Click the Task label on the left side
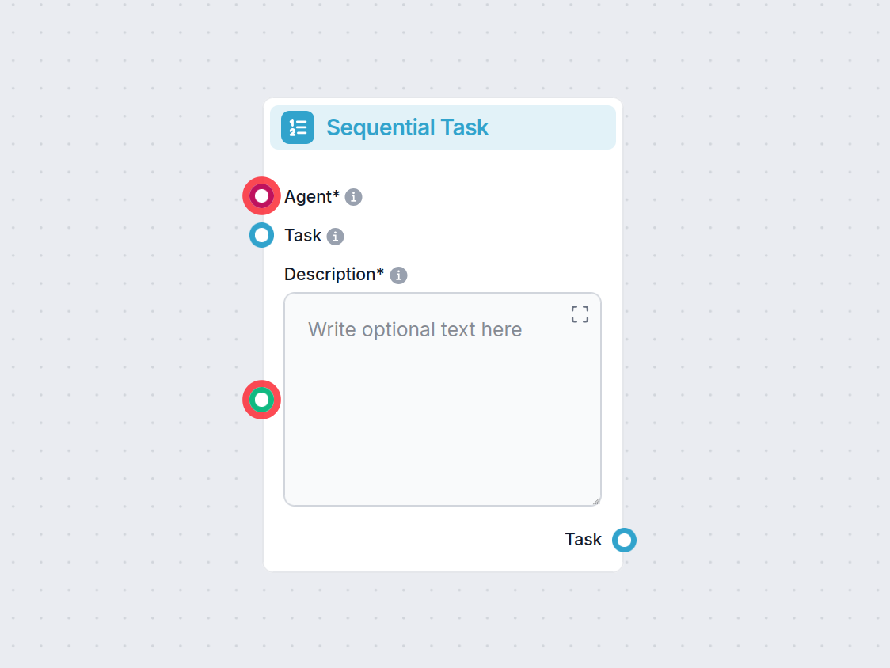This screenshot has height=668, width=890. [302, 235]
